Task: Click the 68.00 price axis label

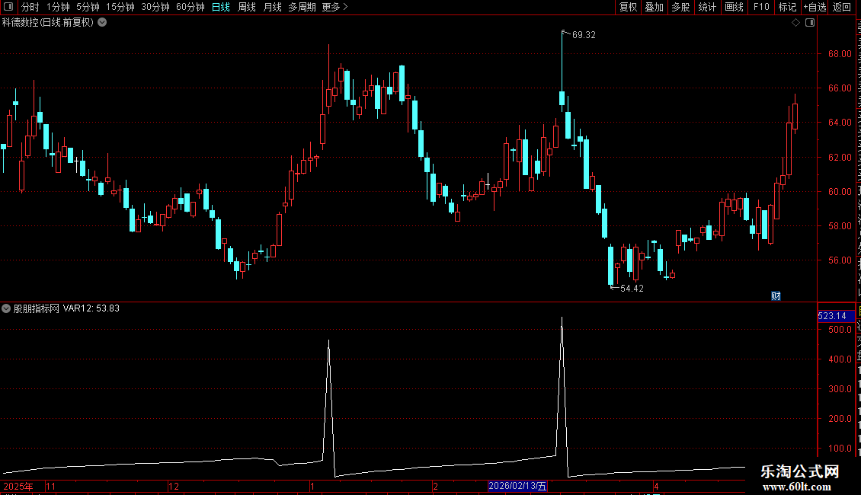Action: pos(840,54)
